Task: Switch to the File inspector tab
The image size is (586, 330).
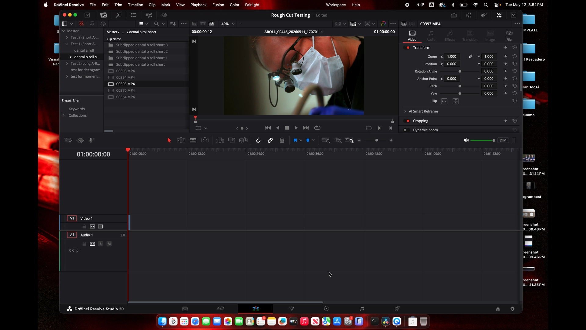Action: 509,35
